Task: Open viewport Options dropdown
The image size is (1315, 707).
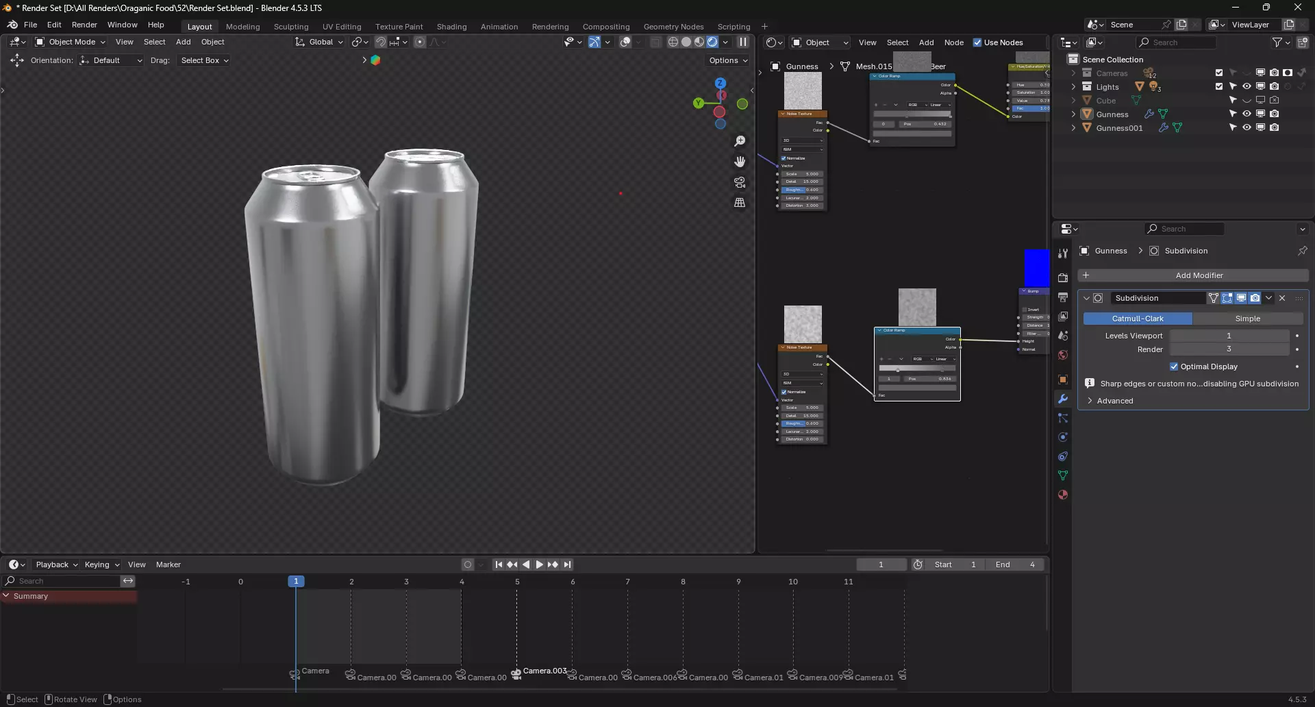Action: tap(728, 60)
